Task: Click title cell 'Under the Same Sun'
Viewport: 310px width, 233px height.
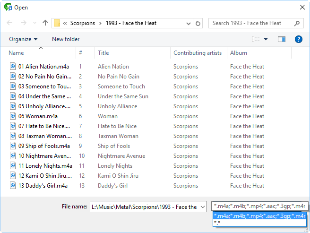Action: pyautogui.click(x=123, y=96)
